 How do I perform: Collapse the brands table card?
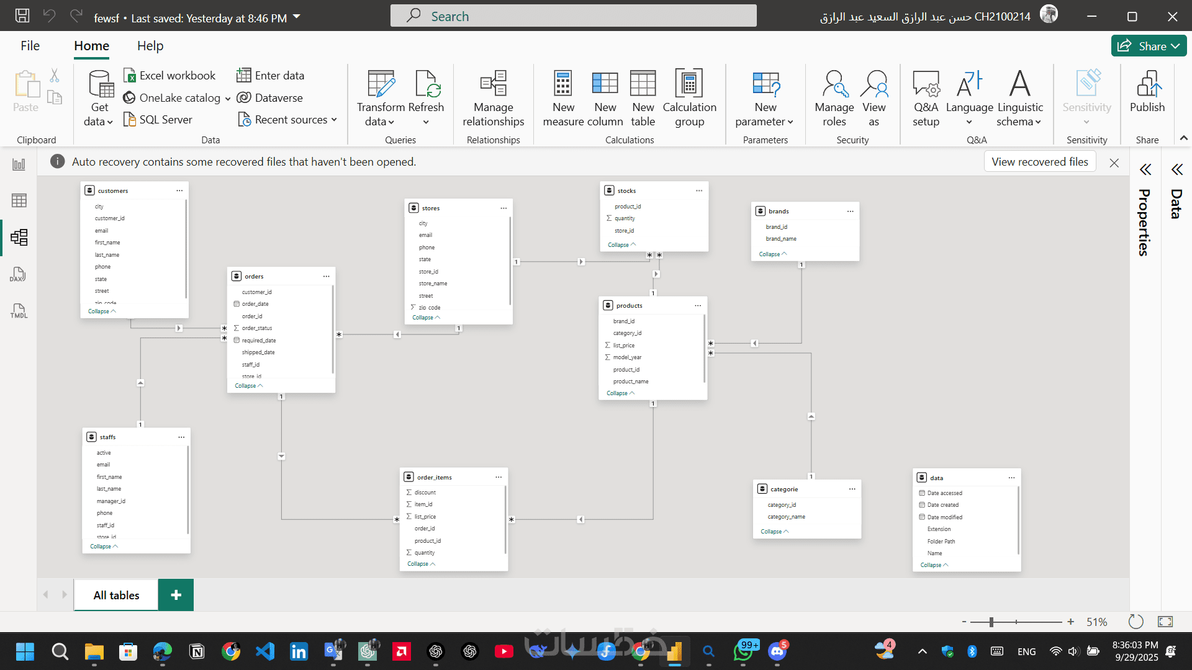coord(772,254)
